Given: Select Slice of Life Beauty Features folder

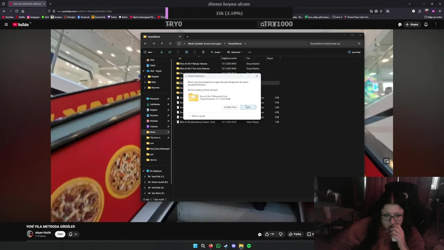Looking at the screenshot, I should [x=194, y=64].
